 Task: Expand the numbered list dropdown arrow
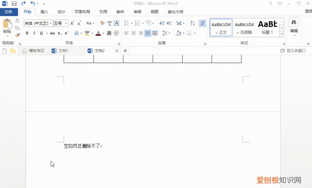[x=143, y=23]
